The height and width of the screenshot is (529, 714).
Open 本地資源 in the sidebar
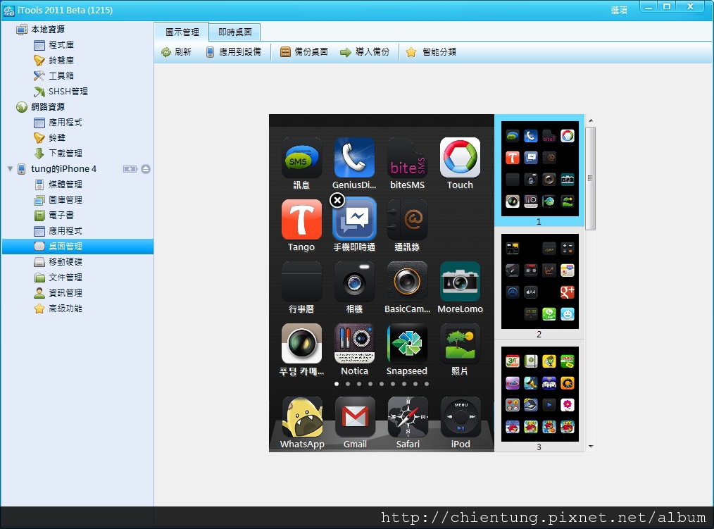click(48, 30)
